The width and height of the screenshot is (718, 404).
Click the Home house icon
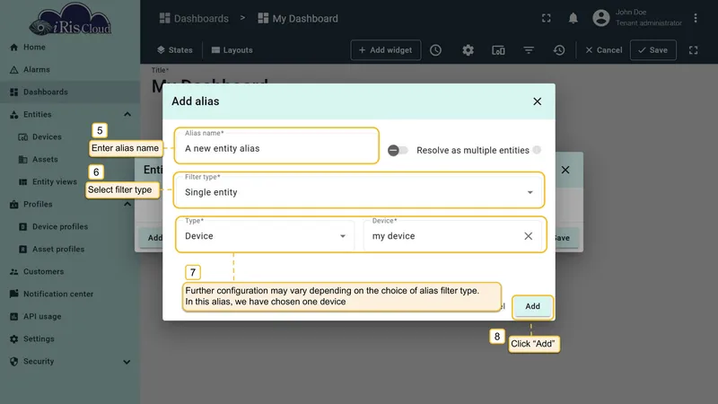coord(13,48)
